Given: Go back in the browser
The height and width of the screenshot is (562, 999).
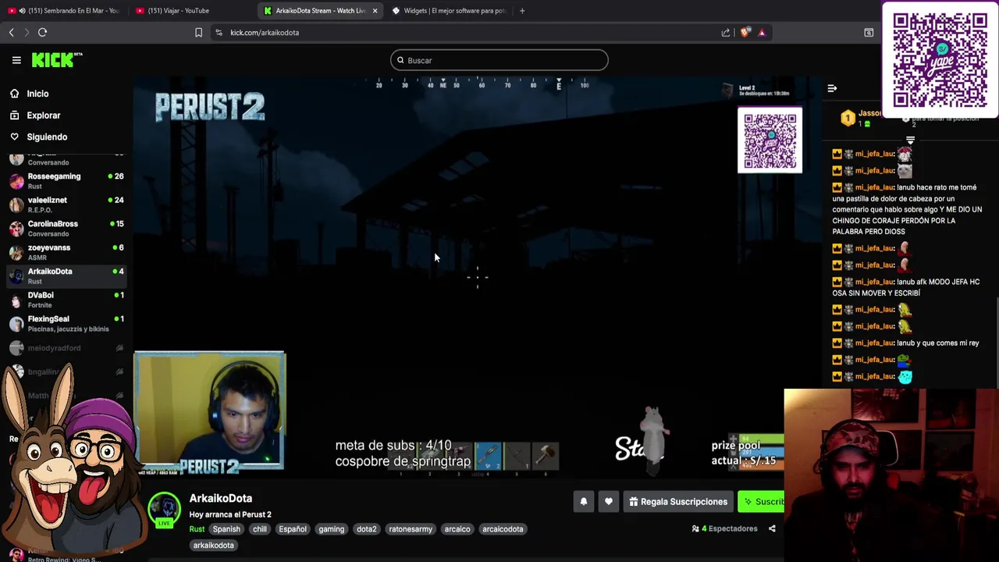Looking at the screenshot, I should point(11,32).
